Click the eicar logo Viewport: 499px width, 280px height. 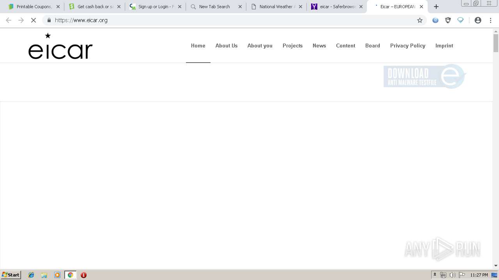(60, 46)
